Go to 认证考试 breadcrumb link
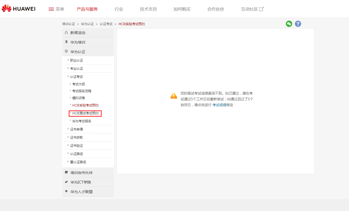 106,24
